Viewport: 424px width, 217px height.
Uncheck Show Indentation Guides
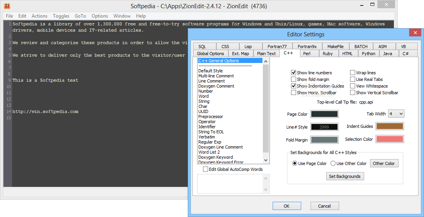(293, 86)
